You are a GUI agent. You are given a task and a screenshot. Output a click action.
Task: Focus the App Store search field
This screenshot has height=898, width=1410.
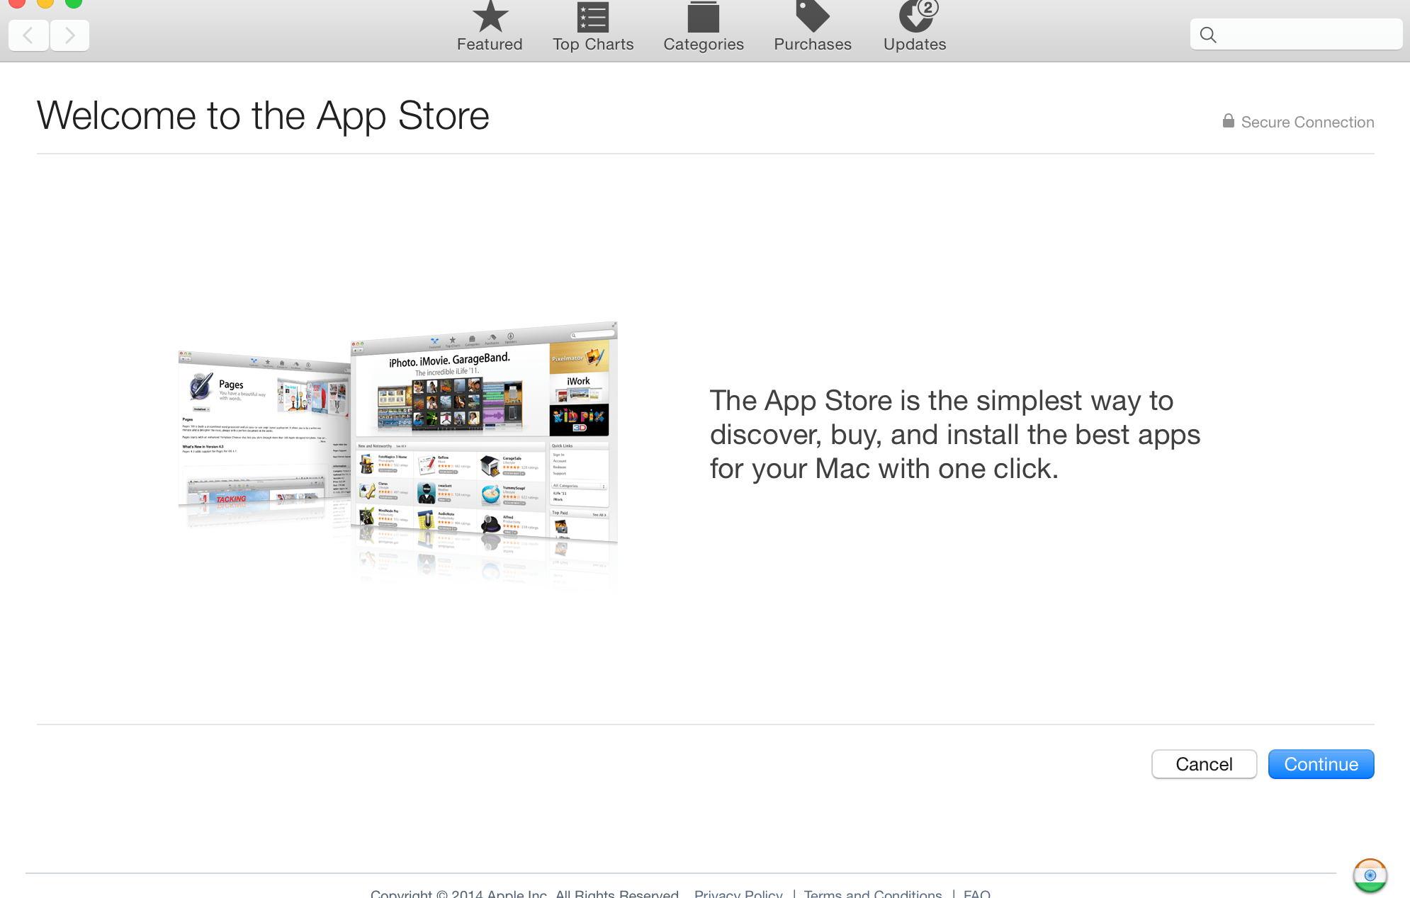pos(1307,35)
